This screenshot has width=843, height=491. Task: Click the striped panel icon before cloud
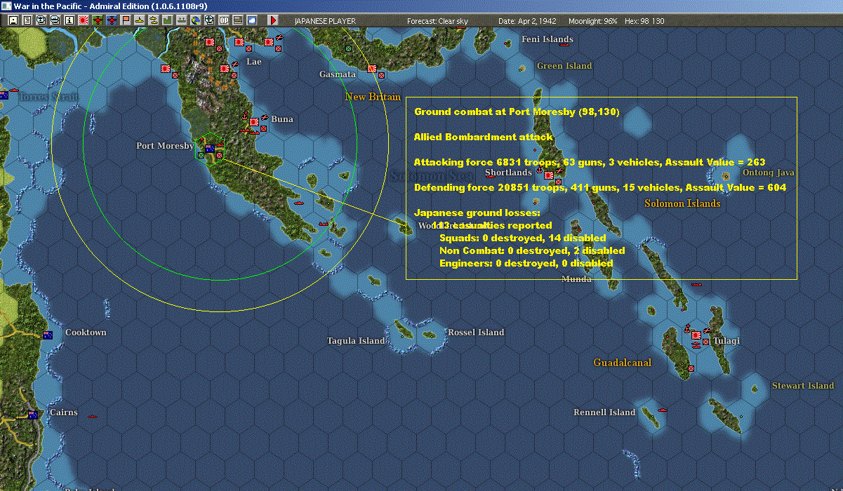click(237, 20)
